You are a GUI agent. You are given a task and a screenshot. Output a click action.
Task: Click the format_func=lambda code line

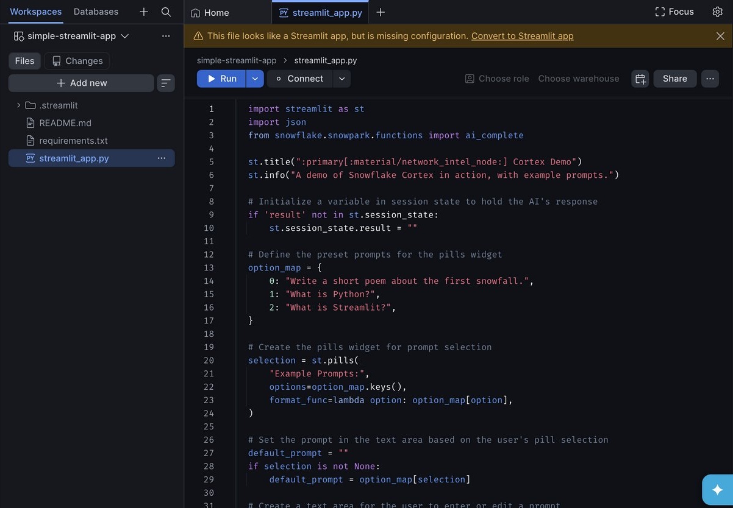click(x=392, y=400)
